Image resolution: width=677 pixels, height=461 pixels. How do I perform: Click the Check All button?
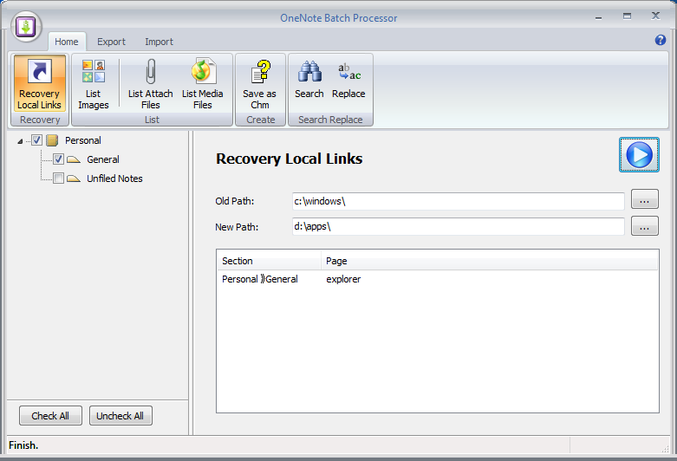(50, 416)
